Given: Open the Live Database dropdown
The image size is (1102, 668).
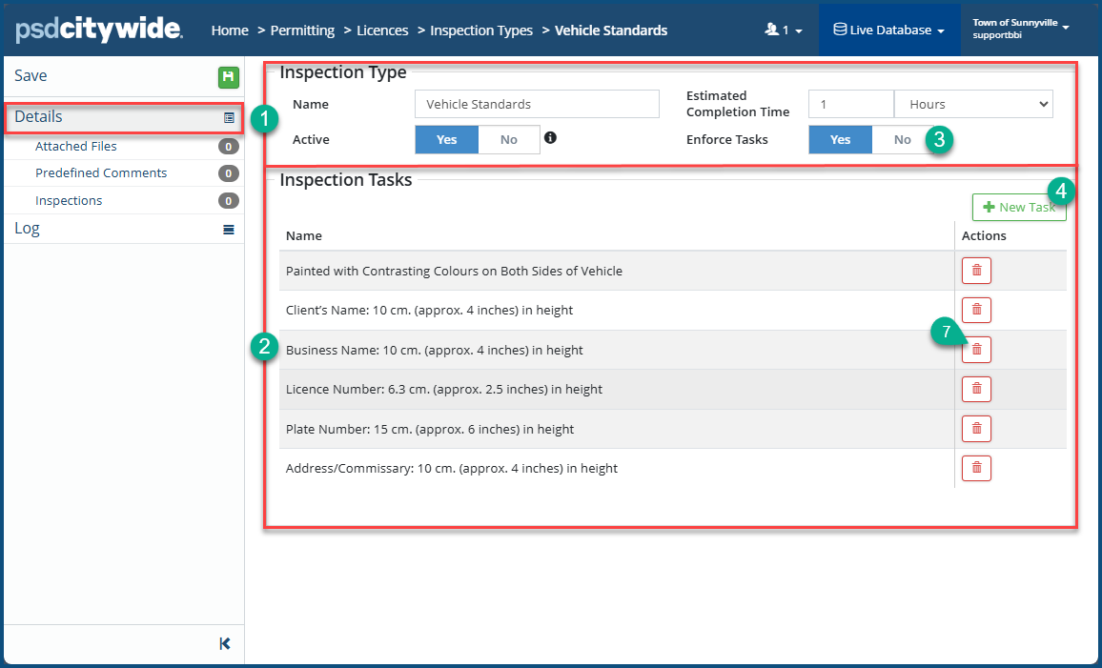Looking at the screenshot, I should (x=888, y=30).
